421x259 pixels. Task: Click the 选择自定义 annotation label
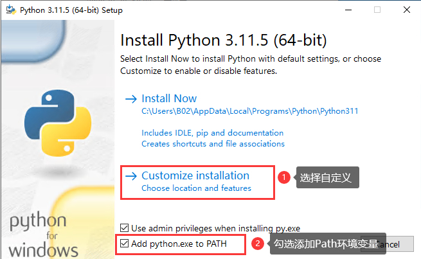pyautogui.click(x=326, y=177)
